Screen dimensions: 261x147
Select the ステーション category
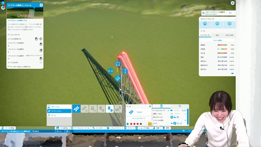pyautogui.click(x=60, y=107)
